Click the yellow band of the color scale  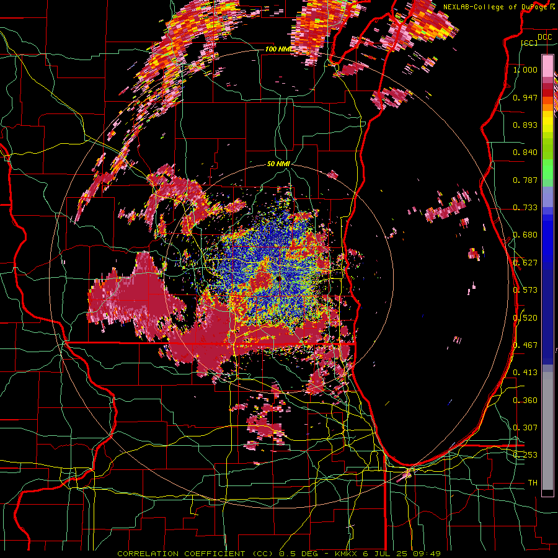click(x=547, y=123)
